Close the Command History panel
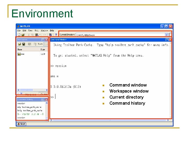The width and height of the screenshot is (189, 142). [x=46, y=99]
